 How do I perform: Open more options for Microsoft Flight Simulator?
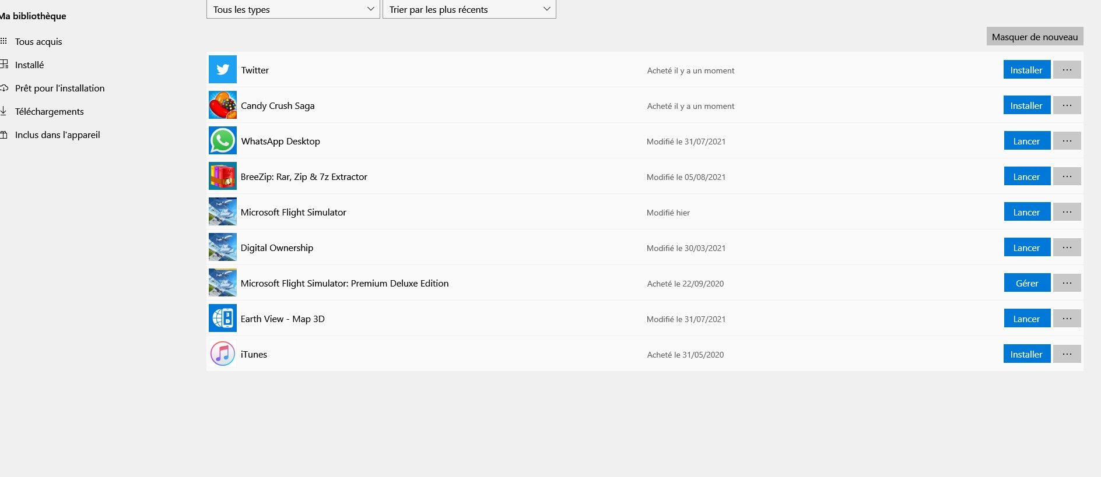pyautogui.click(x=1067, y=212)
